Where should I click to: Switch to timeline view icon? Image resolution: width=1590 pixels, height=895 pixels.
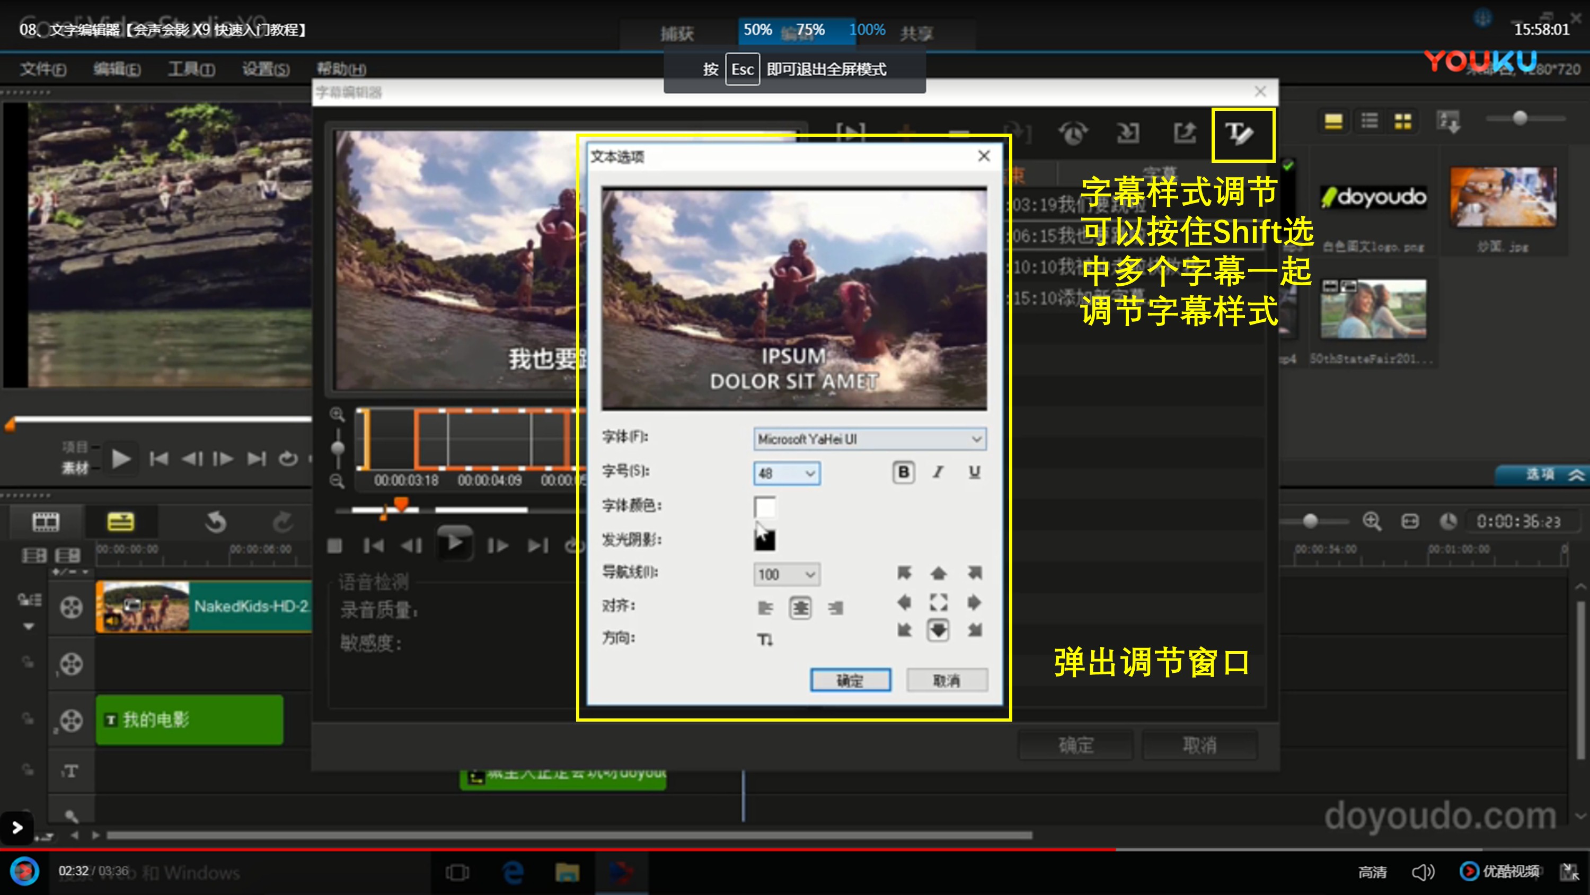(120, 522)
